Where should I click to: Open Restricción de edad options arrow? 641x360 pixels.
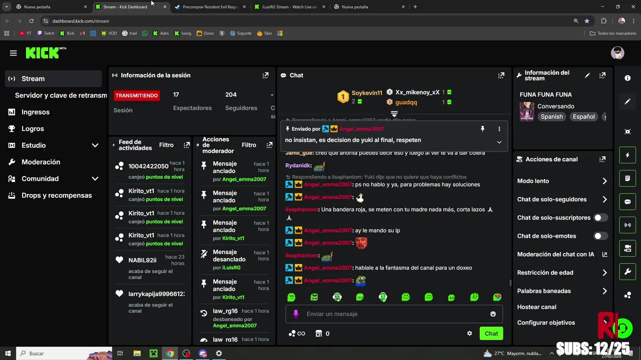[x=604, y=272]
